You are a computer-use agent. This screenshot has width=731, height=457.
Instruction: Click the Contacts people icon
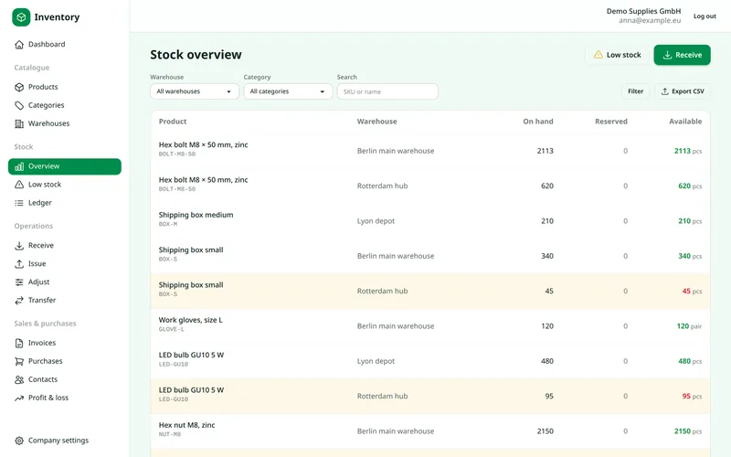point(19,379)
